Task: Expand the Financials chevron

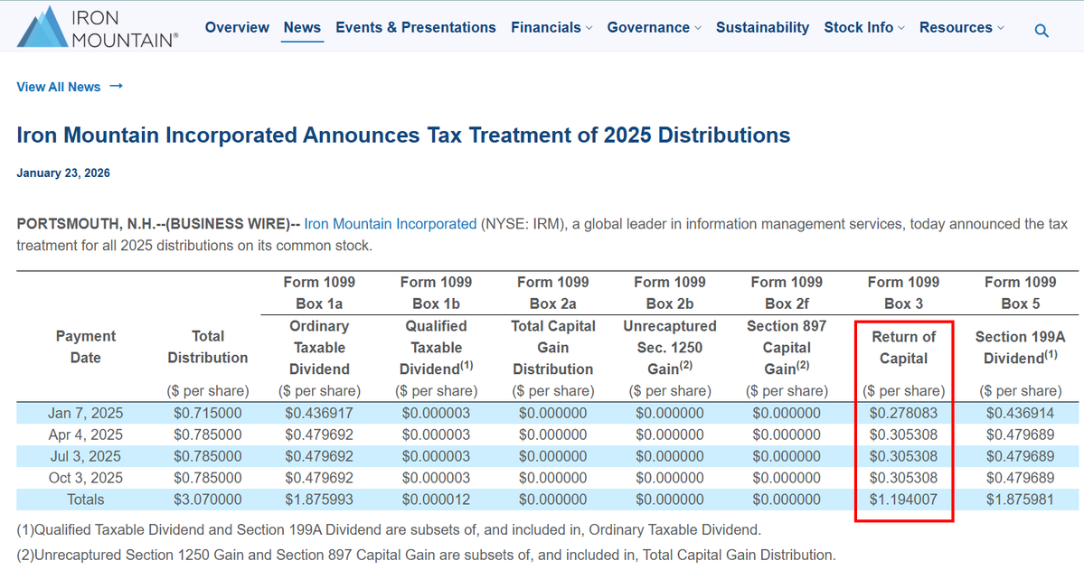Action: pos(589,28)
